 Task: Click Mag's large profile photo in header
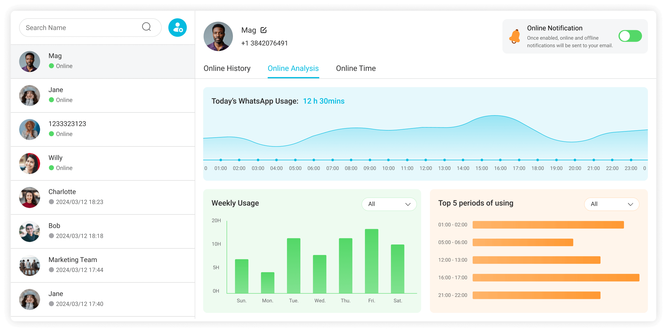pos(218,36)
